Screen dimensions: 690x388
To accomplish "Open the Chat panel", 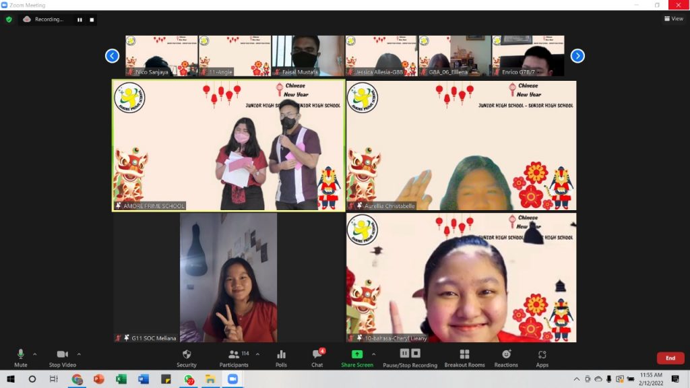I will pos(317,357).
